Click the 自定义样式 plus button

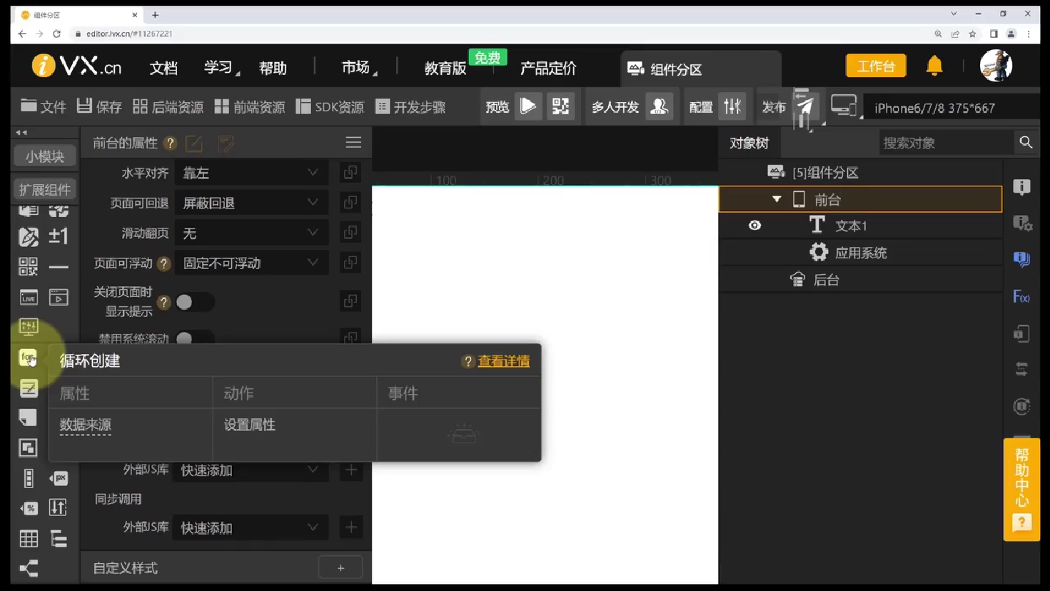click(340, 568)
